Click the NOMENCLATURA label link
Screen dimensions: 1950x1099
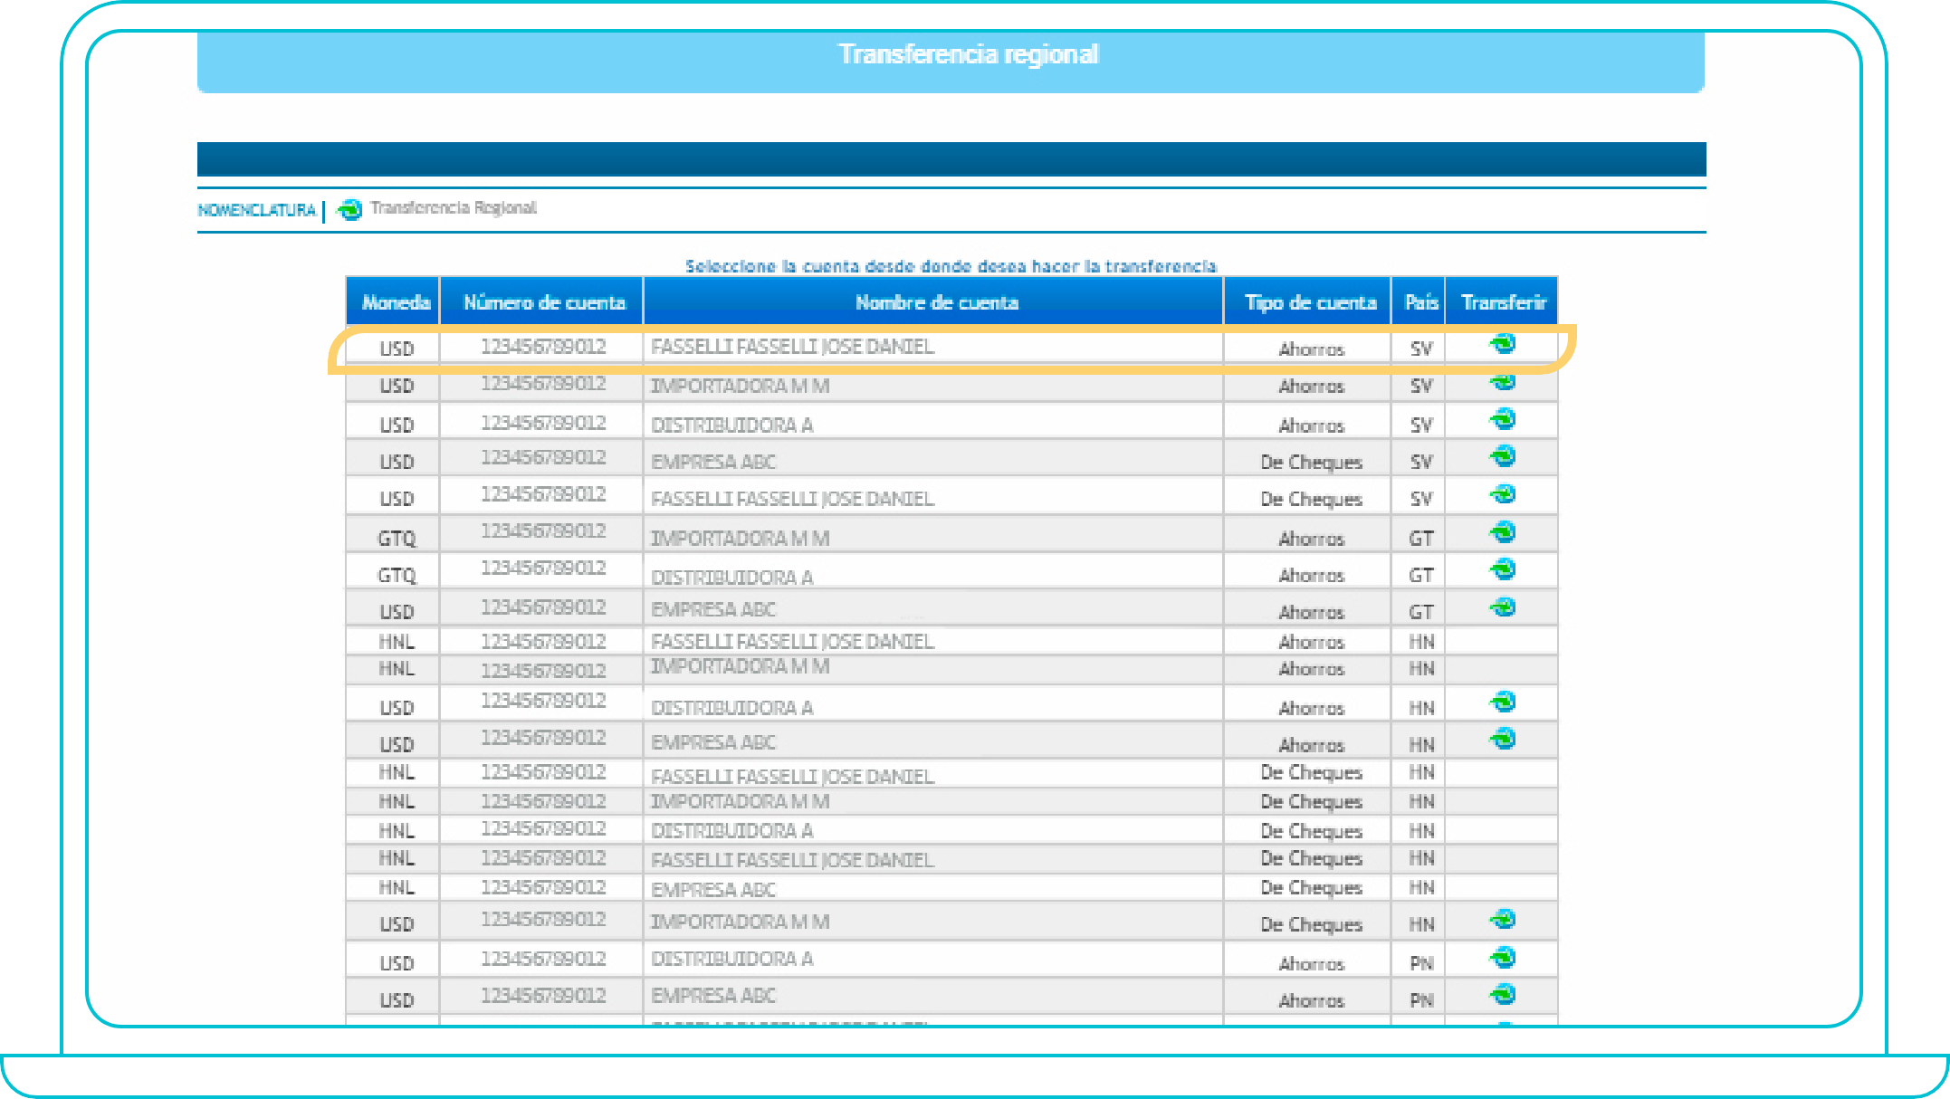pyautogui.click(x=256, y=210)
